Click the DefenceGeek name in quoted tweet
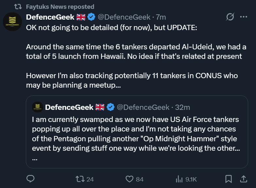The height and width of the screenshot is (188, 256). coord(69,107)
